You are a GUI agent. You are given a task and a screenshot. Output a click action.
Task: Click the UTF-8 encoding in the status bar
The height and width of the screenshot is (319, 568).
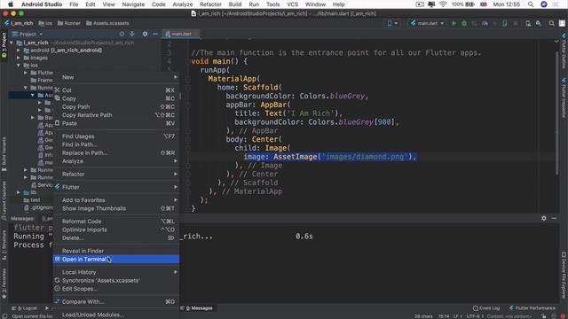474,316
